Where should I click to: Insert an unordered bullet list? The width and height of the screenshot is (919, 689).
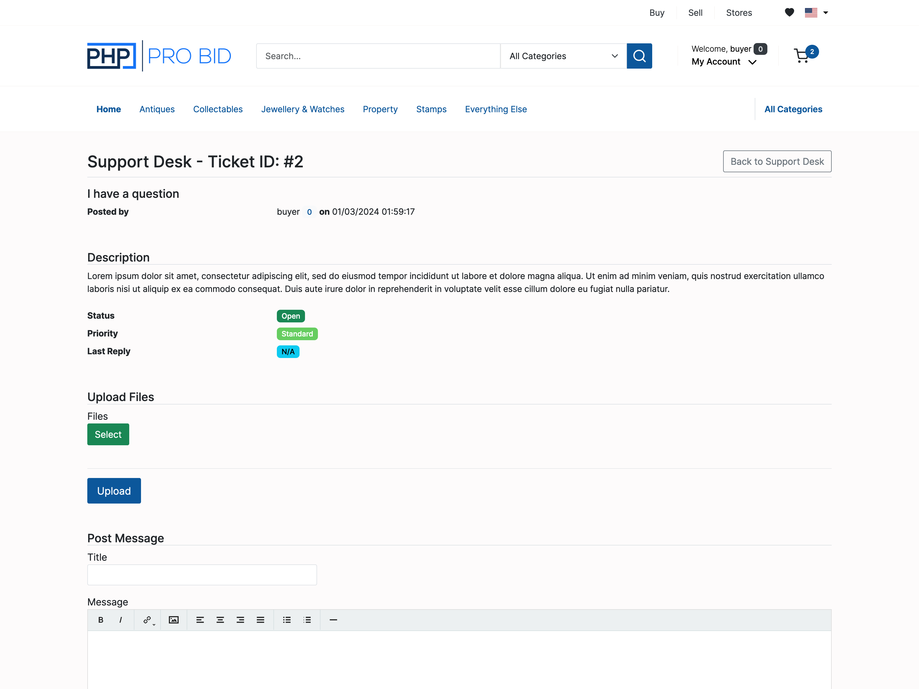tap(287, 620)
